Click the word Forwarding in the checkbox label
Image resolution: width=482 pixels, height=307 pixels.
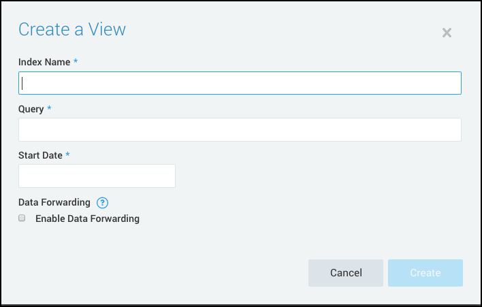115,219
